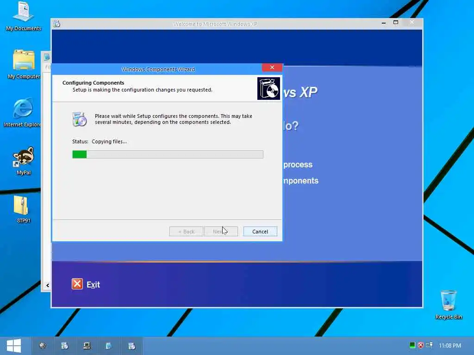The height and width of the screenshot is (355, 474).
Task: Open the My Documents desktop icon
Action: point(24,16)
